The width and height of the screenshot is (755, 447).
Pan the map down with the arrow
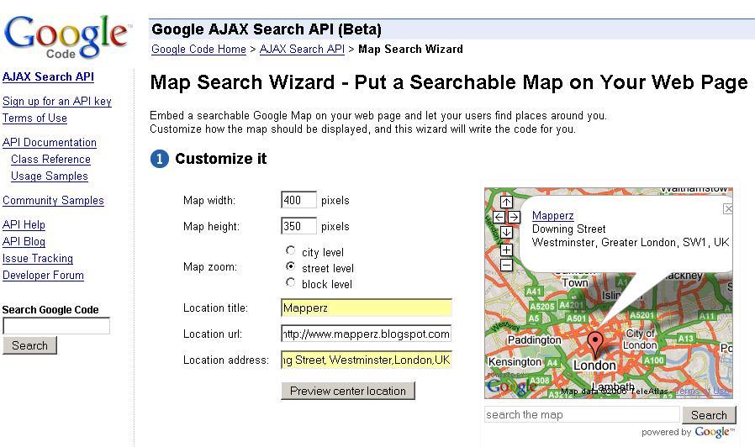point(506,233)
